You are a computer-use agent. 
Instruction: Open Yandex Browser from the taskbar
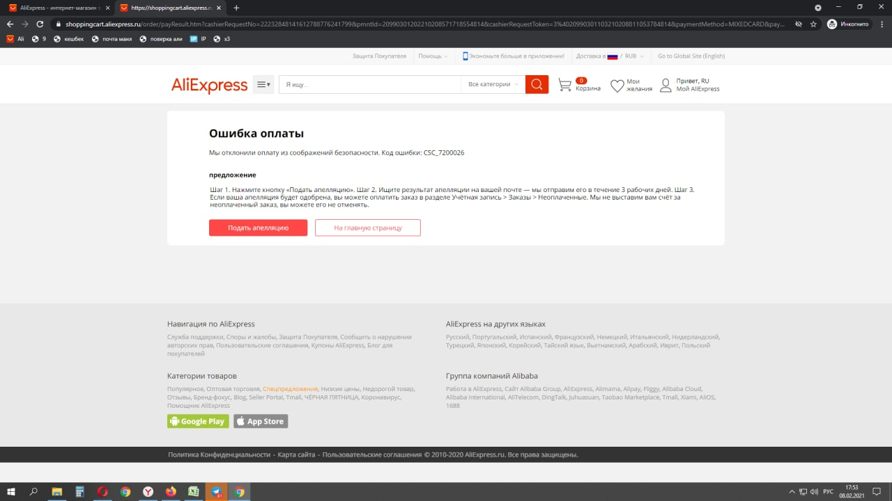tap(148, 491)
